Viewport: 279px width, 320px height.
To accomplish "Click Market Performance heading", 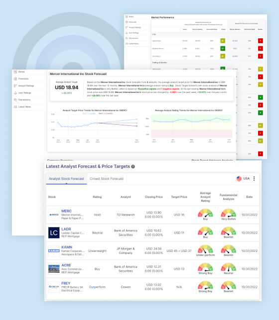I will (x=162, y=17).
